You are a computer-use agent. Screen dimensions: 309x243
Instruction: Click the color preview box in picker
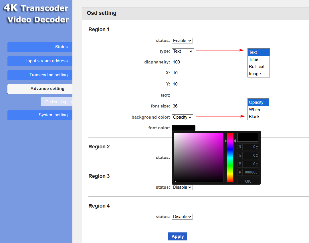pos(247,137)
